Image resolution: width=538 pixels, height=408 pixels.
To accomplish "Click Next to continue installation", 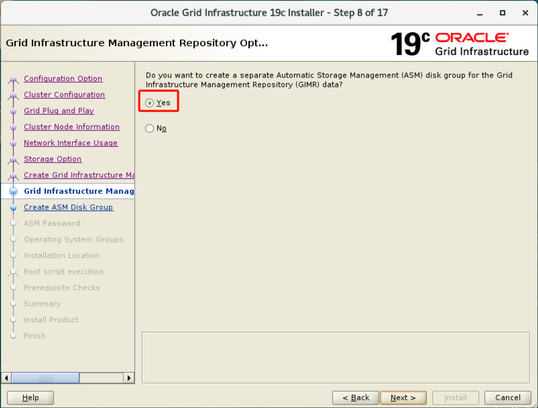I will (403, 398).
